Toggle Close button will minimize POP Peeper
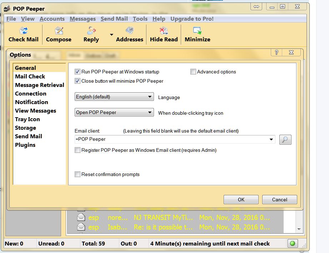Viewport: 329px width, 253px height. tap(78, 81)
